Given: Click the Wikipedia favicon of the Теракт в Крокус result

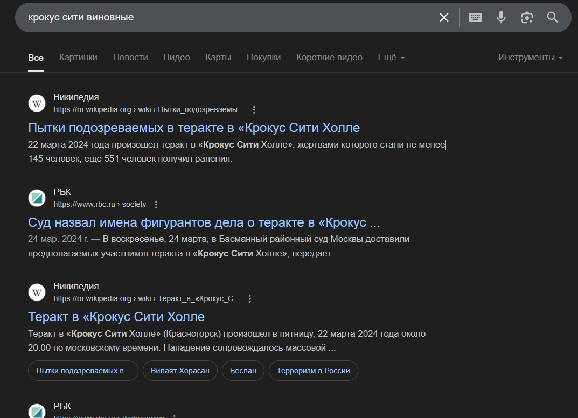Looking at the screenshot, I should tap(37, 292).
